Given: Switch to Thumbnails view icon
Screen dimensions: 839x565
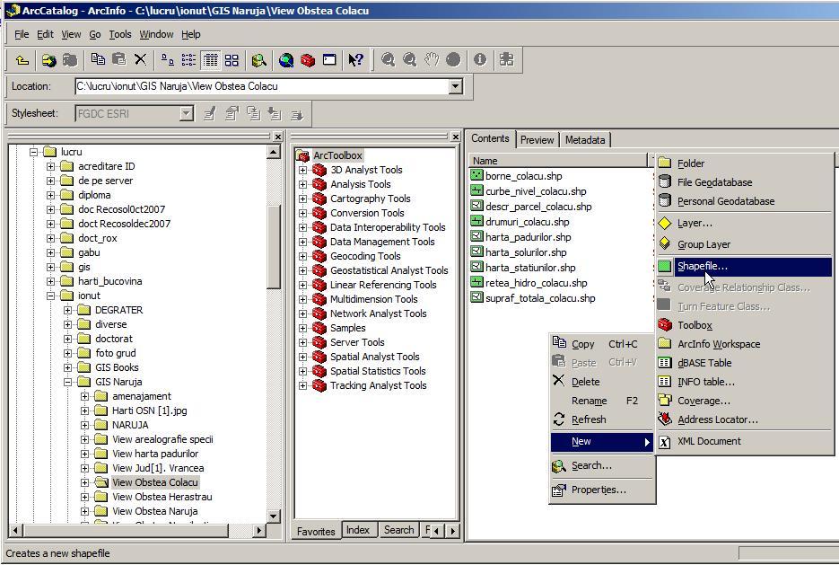Looking at the screenshot, I should (x=232, y=60).
